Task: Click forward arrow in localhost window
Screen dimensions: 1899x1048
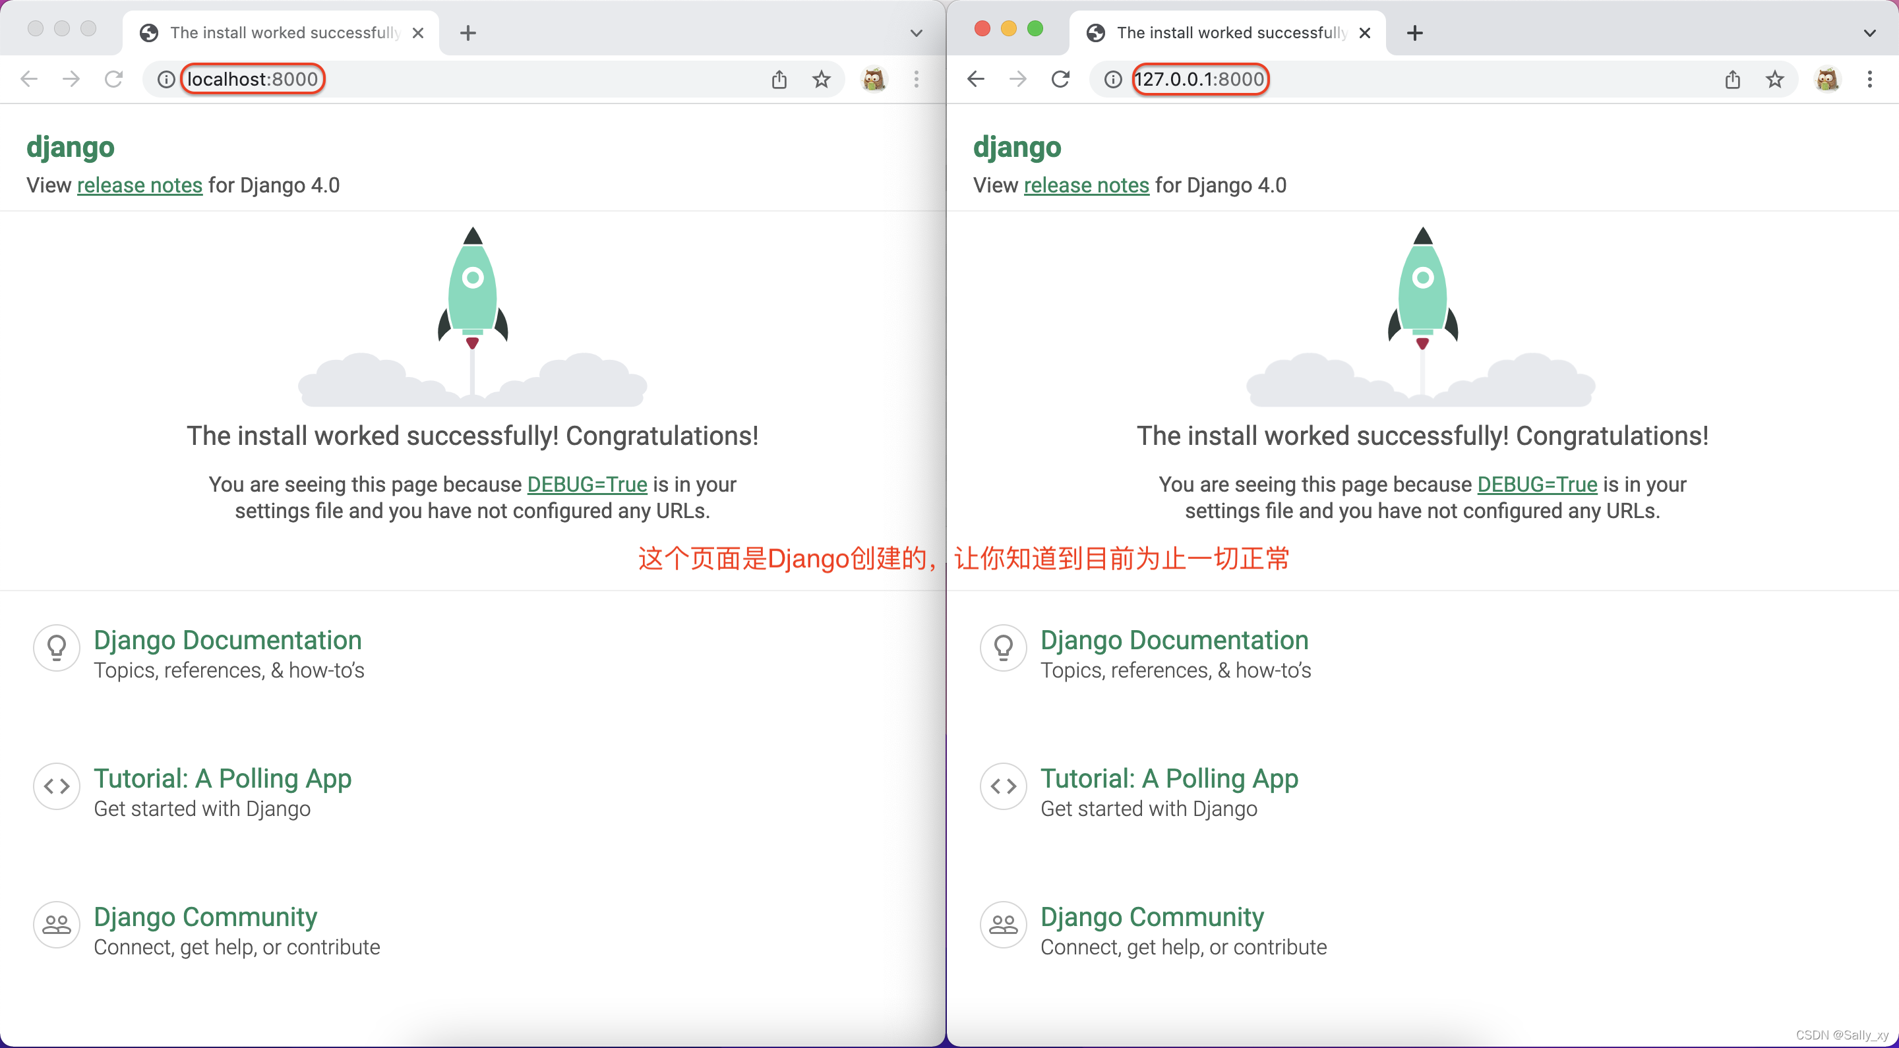Action: tap(71, 79)
